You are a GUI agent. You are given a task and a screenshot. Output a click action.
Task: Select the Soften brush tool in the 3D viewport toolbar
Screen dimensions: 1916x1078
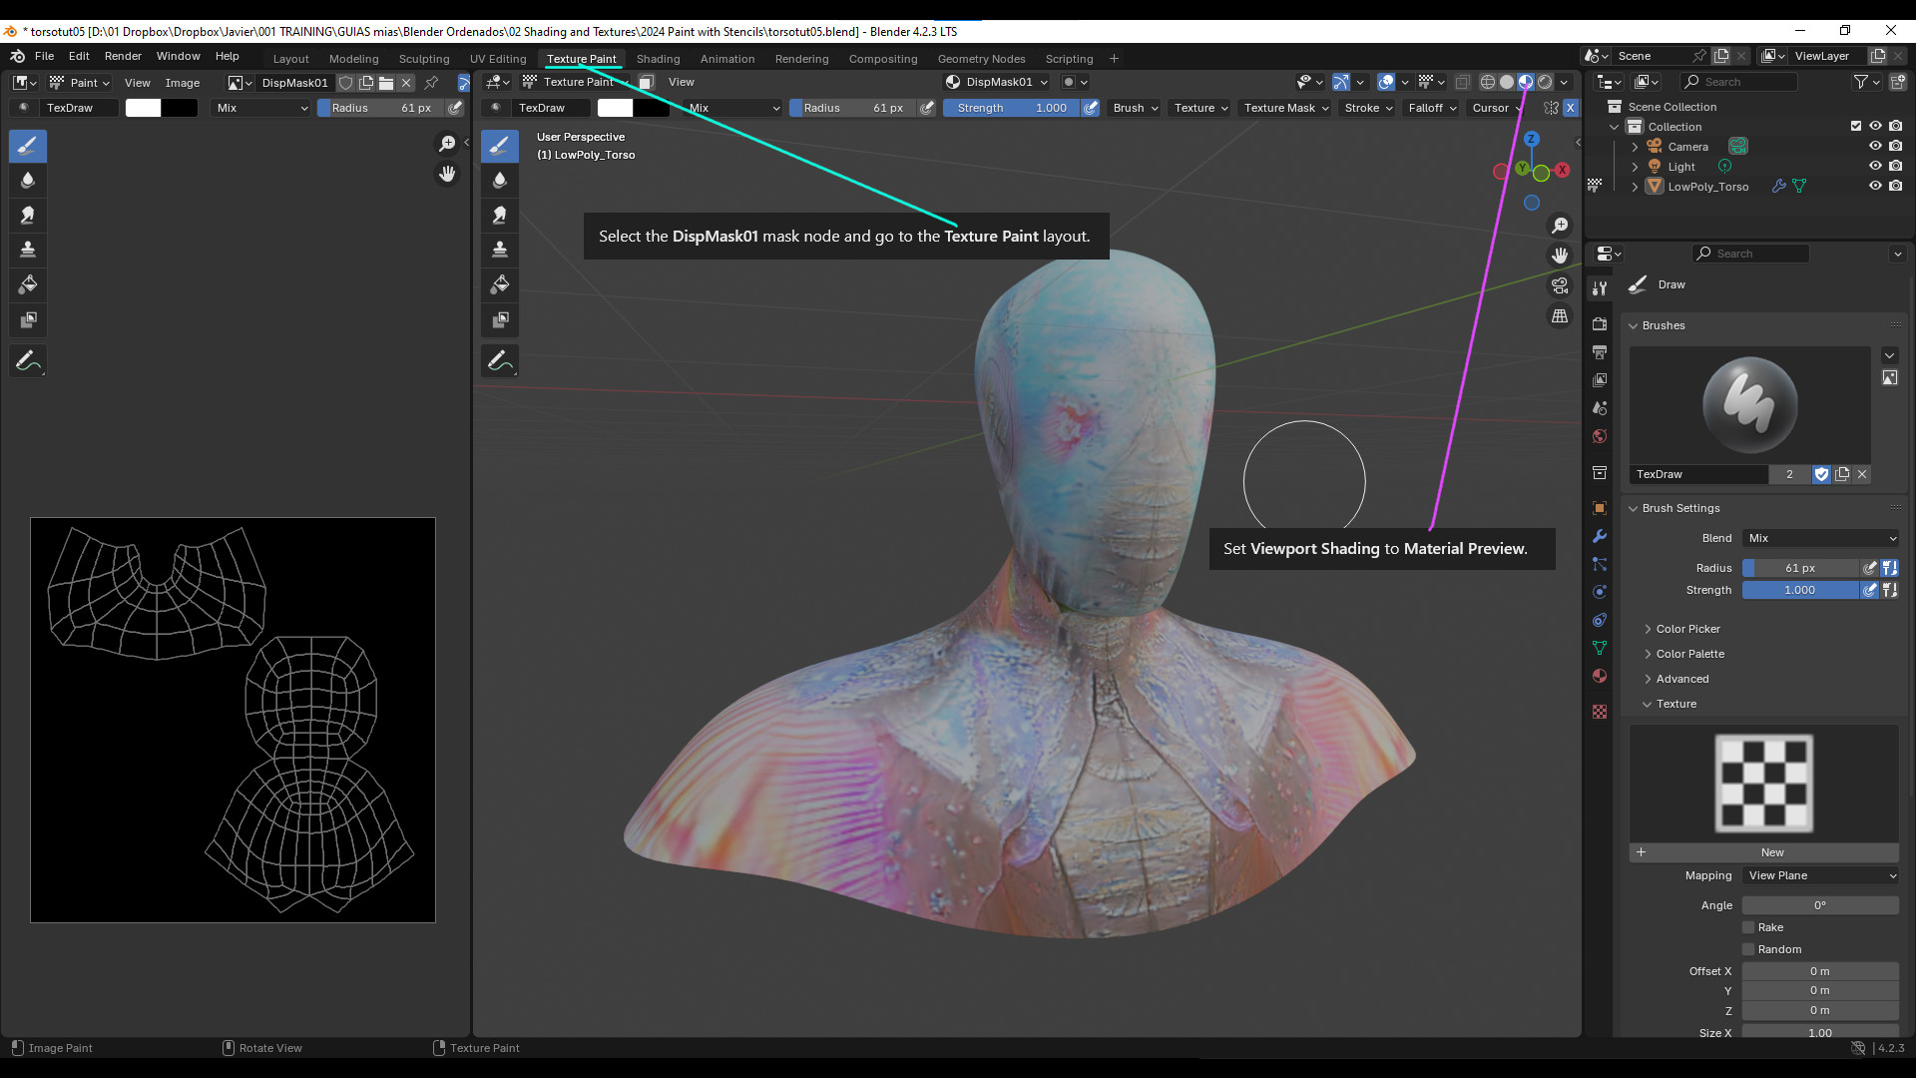[500, 180]
